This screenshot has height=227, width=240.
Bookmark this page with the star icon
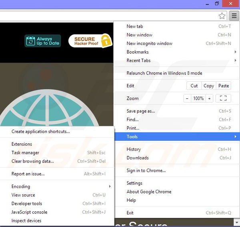[222, 16]
